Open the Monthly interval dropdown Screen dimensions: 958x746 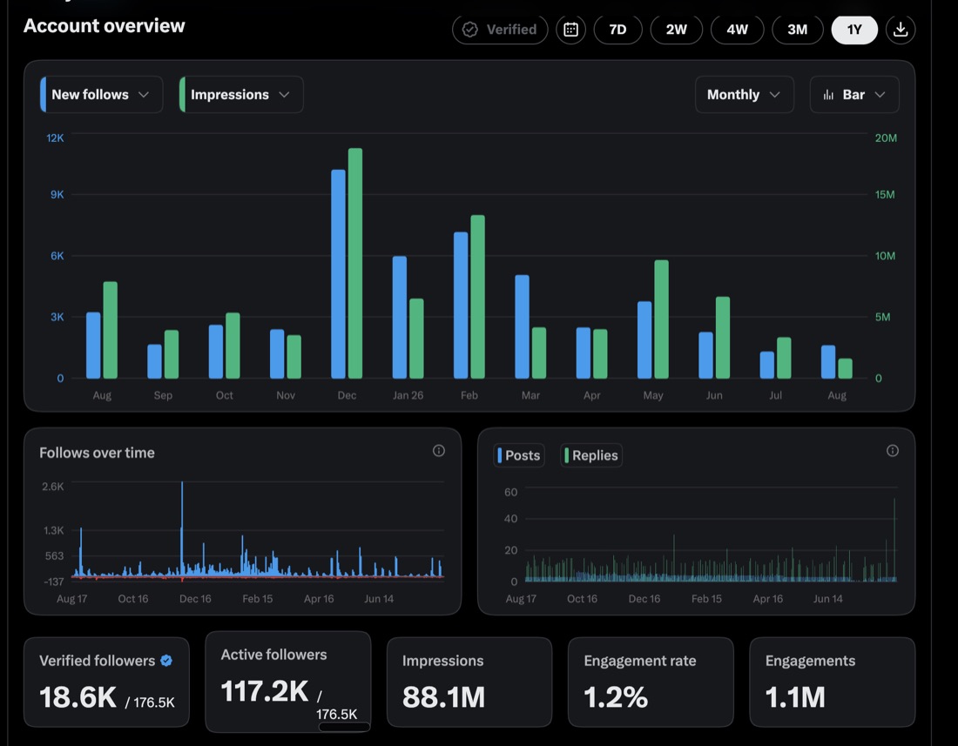click(744, 95)
